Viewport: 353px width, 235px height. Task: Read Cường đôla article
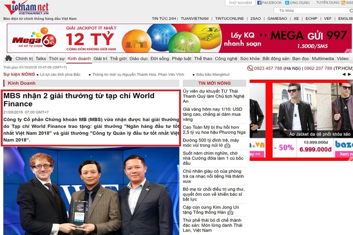click(213, 158)
